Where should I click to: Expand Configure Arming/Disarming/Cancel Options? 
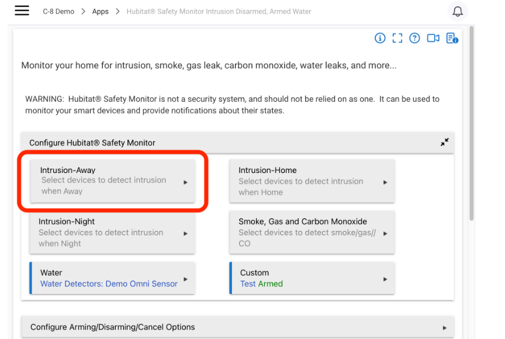[x=238, y=327]
